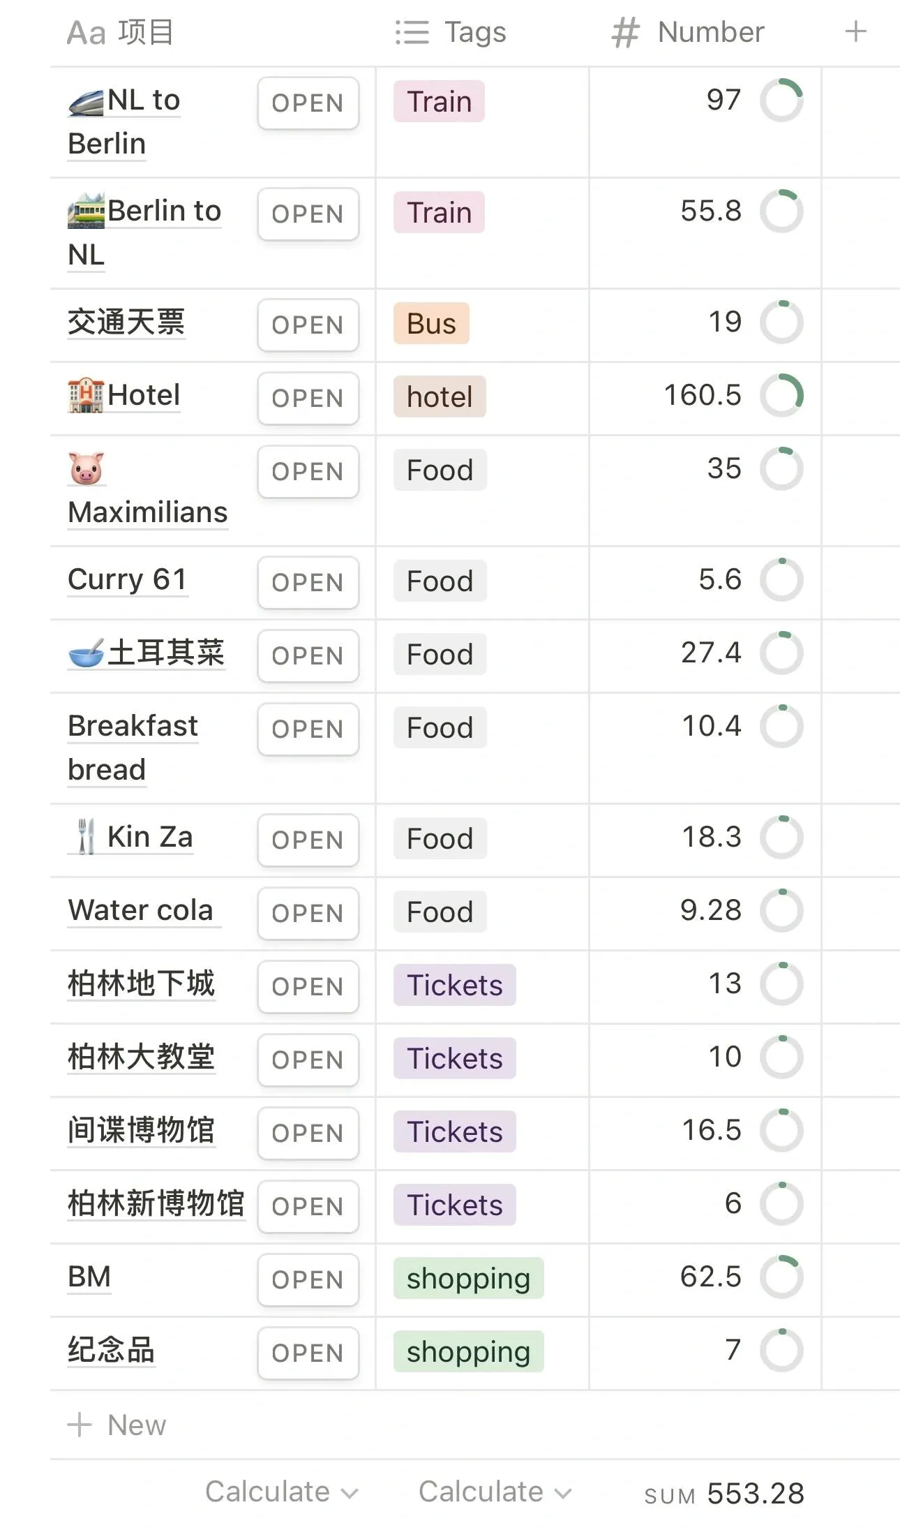The height and width of the screenshot is (1537, 900).
Task: Click the pig emoji on Maximilians row
Action: click(87, 468)
